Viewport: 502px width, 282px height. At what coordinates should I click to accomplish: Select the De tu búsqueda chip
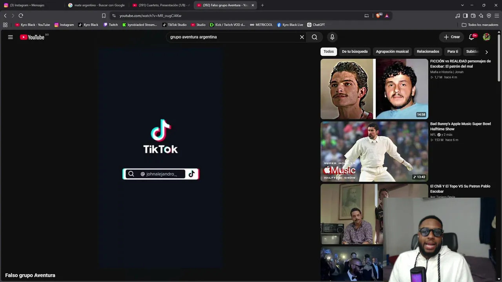point(355,52)
